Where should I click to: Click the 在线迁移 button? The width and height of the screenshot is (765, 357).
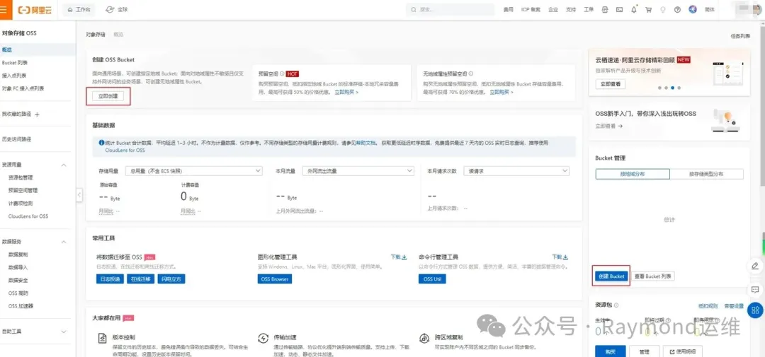140,279
